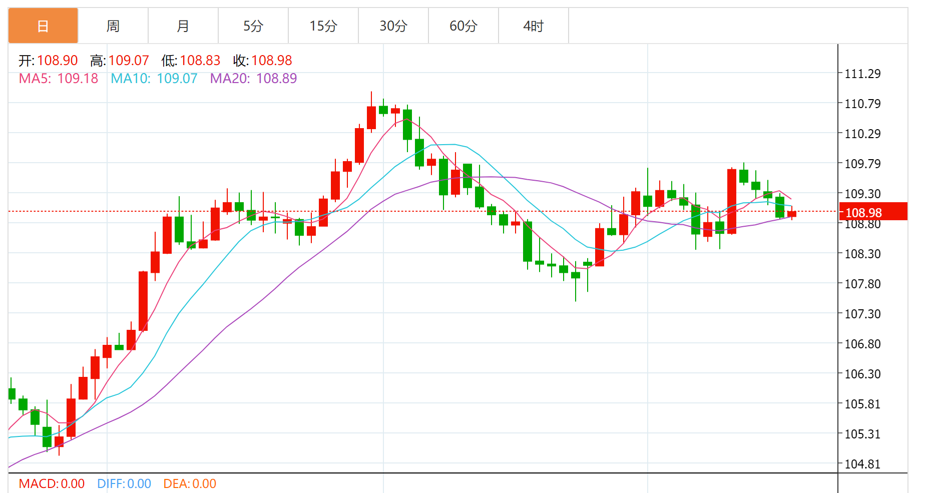Click the 111.29 price axis label
This screenshot has width=926, height=493.
click(862, 74)
